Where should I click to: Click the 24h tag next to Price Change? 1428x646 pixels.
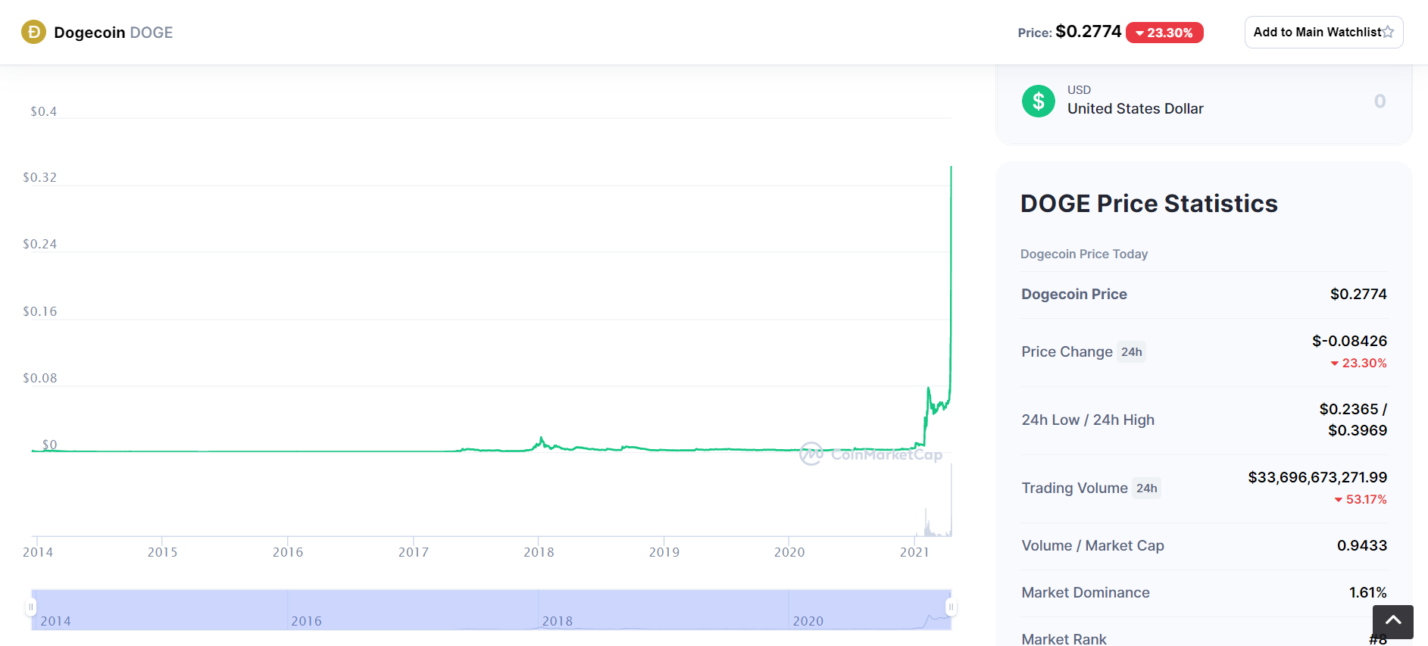[x=1132, y=352]
